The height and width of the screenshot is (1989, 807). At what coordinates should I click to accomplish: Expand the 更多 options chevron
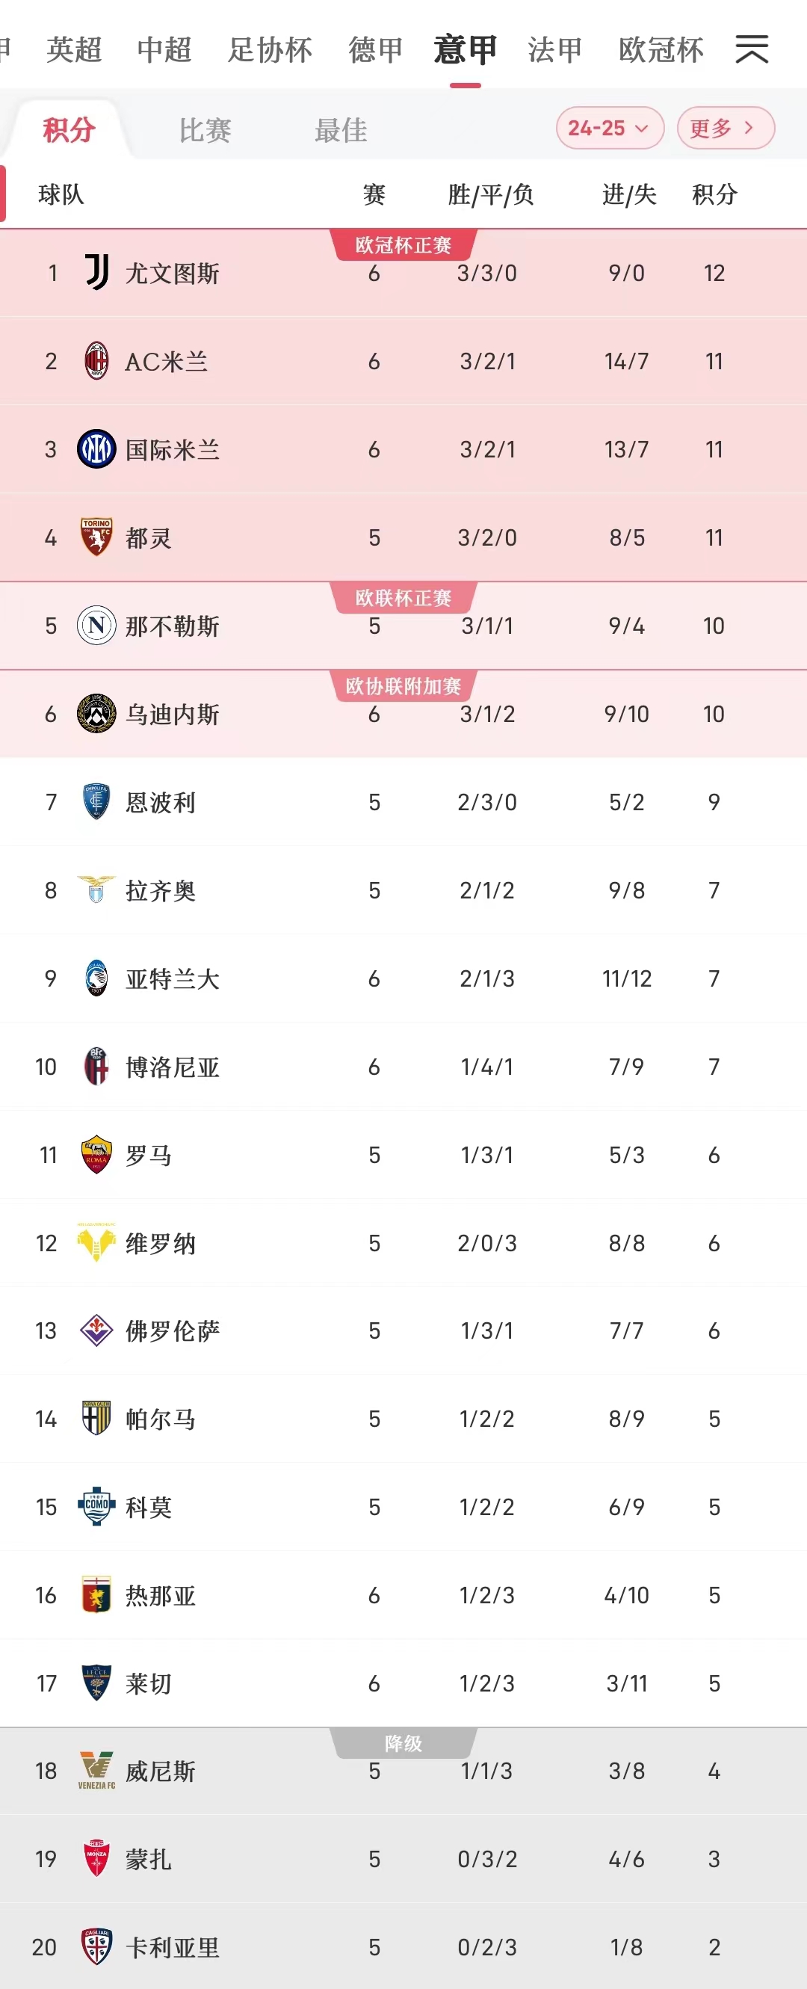point(723,128)
